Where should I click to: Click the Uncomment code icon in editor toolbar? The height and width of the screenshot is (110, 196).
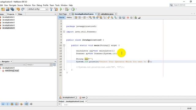pos(139,18)
